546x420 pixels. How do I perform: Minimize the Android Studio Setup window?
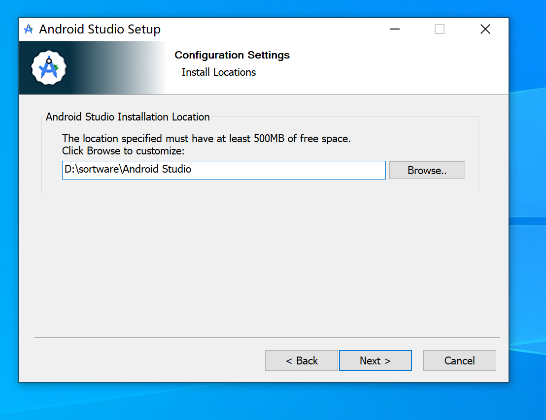pos(395,29)
